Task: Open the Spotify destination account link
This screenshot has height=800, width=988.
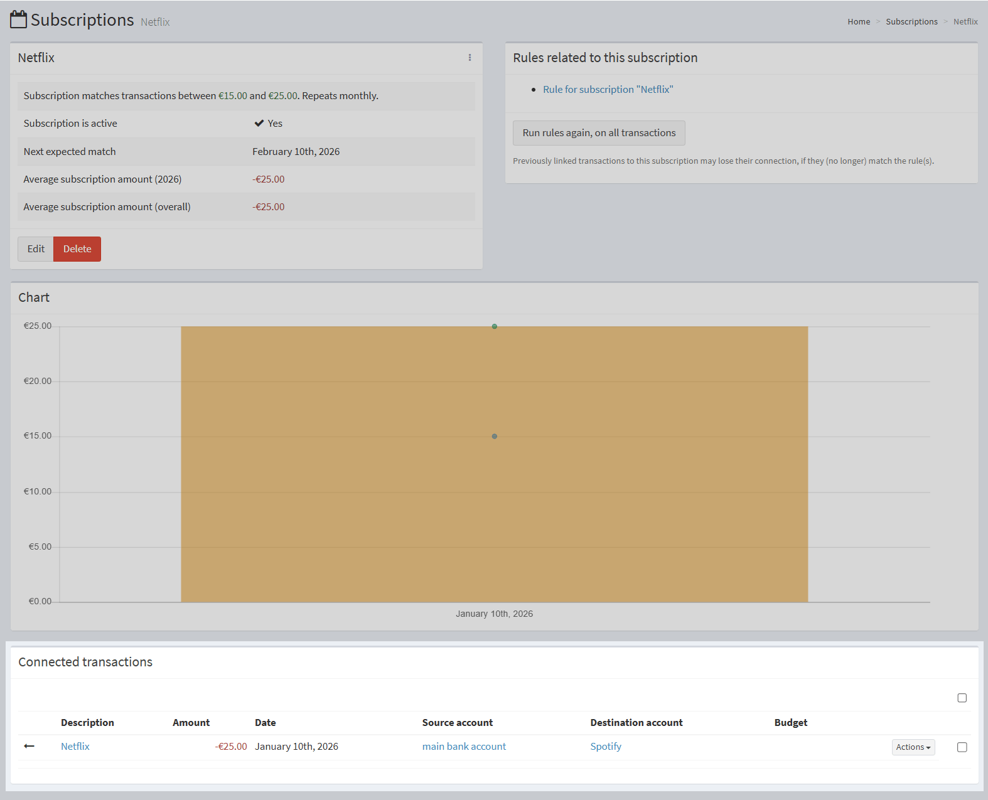Action: [606, 746]
